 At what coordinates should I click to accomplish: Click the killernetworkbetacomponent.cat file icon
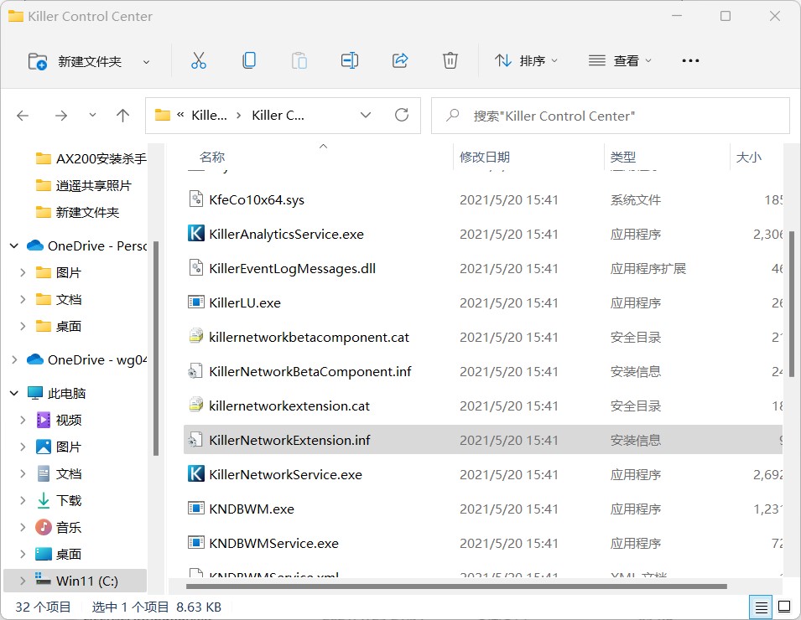pyautogui.click(x=195, y=336)
